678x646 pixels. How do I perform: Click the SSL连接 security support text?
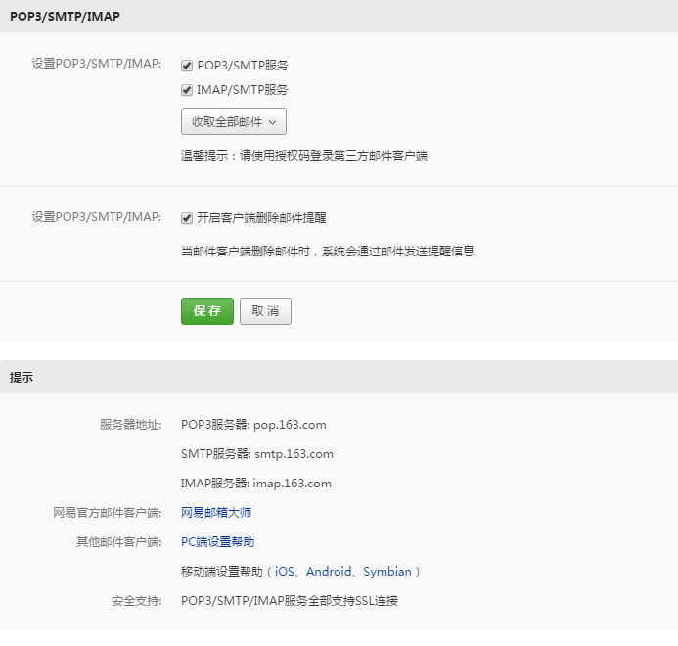290,601
